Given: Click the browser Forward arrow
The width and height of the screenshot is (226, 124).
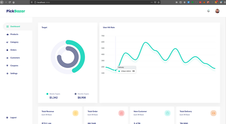Looking at the screenshot, I should [6, 2].
